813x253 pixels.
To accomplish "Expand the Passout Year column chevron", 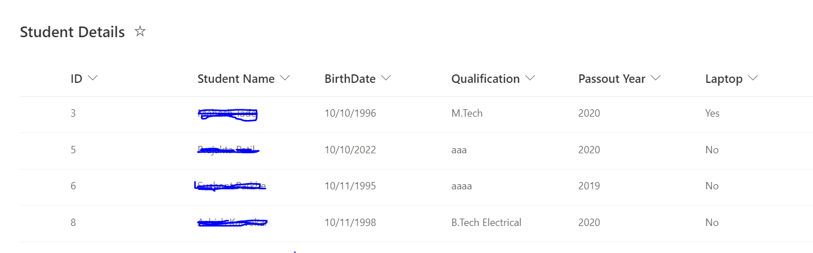I will 656,78.
